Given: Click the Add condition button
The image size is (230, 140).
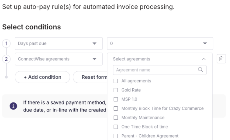Looking at the screenshot, I should point(42,77).
